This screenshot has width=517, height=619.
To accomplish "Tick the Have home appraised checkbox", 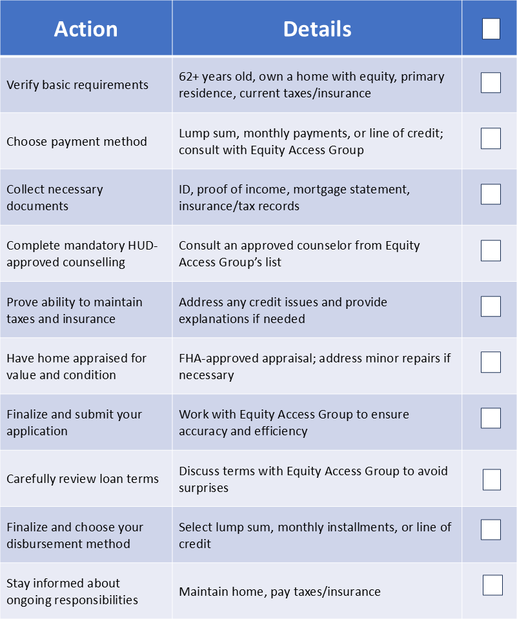I will coord(491,362).
